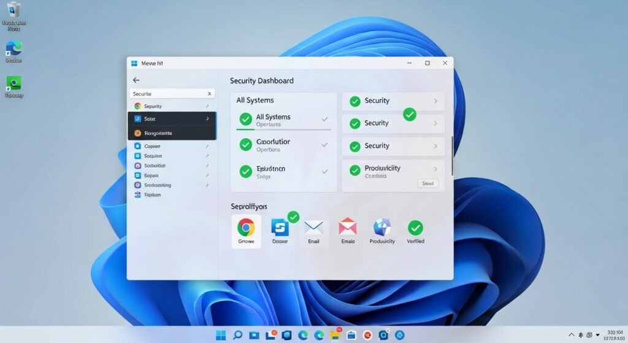Open File Explorer from the taskbar

coord(336,335)
